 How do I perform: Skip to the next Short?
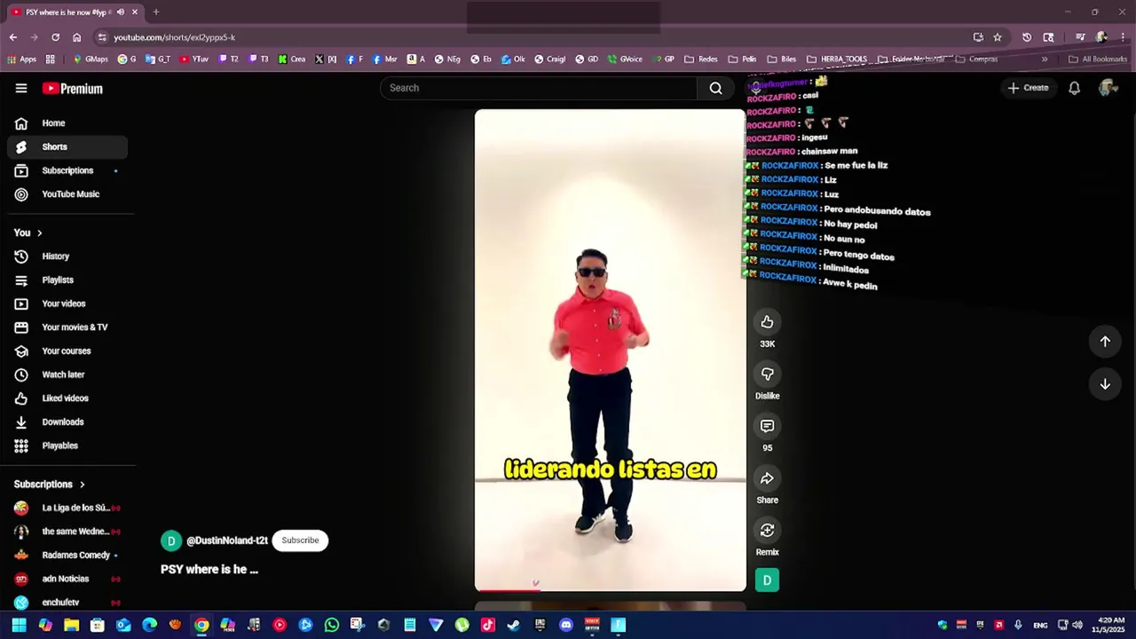point(1105,384)
